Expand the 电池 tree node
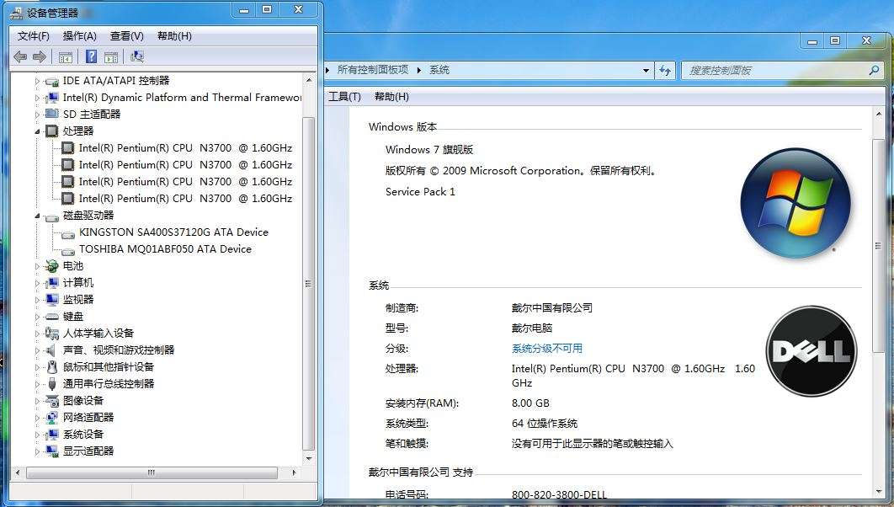This screenshot has height=507, width=894. (x=38, y=266)
